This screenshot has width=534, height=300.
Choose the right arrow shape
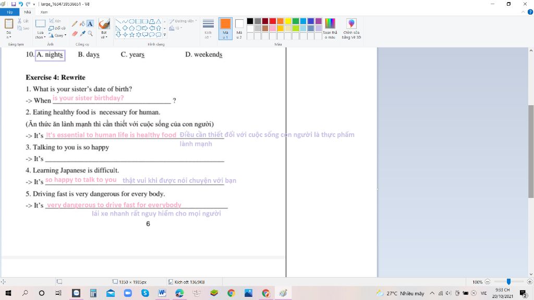pyautogui.click(x=145, y=28)
